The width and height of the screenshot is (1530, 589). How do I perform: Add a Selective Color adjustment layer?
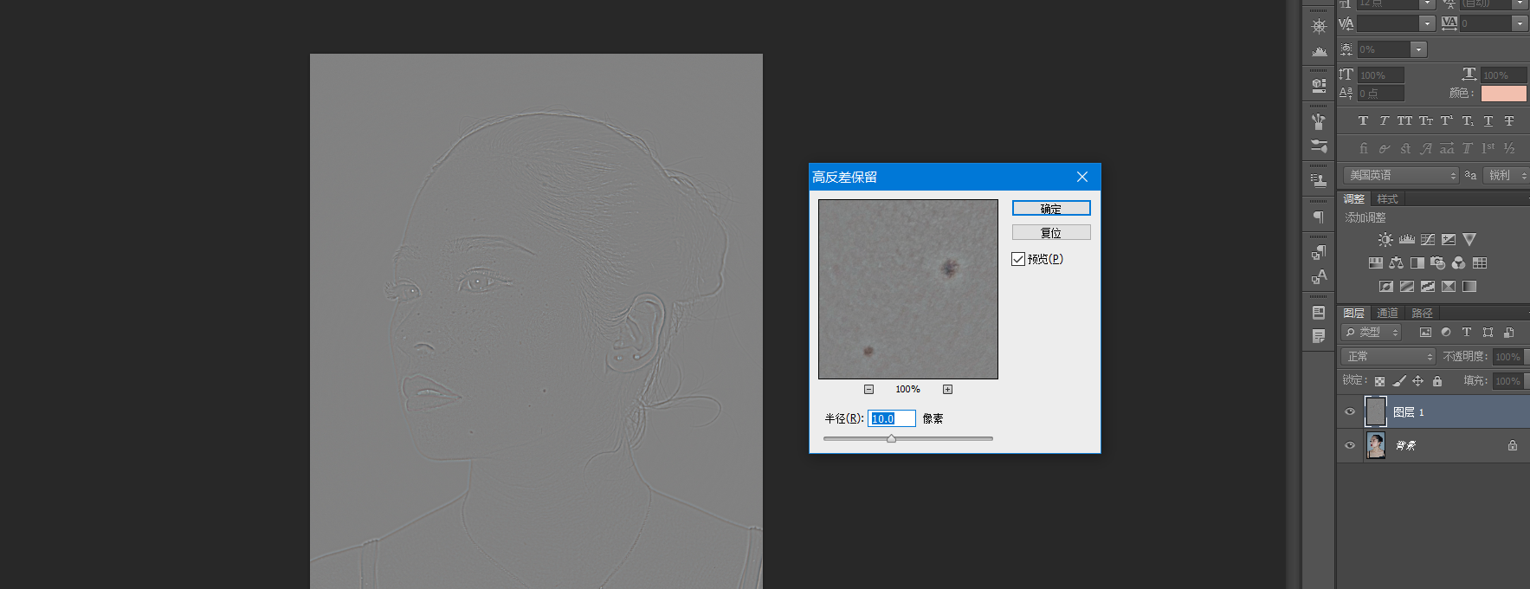point(1449,287)
